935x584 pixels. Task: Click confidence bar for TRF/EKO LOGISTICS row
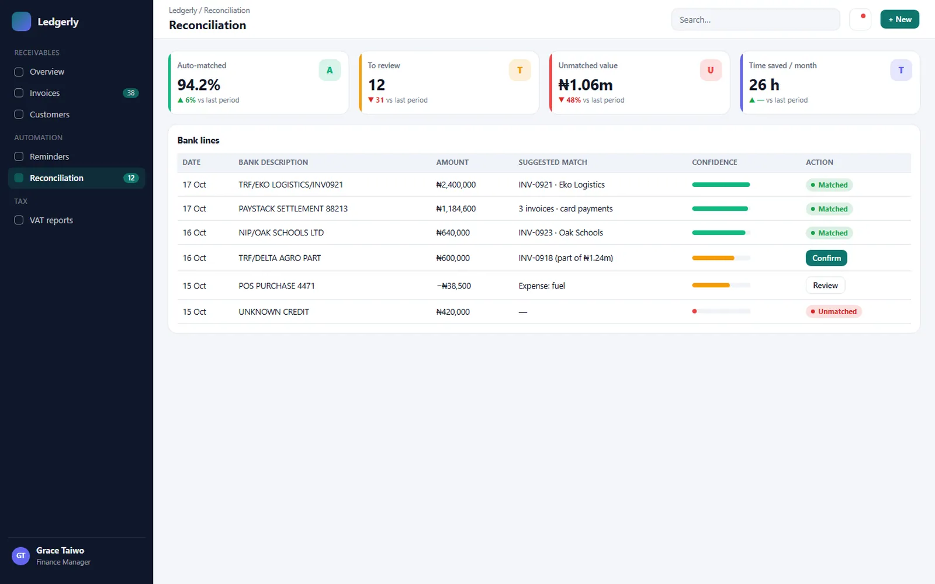(721, 185)
